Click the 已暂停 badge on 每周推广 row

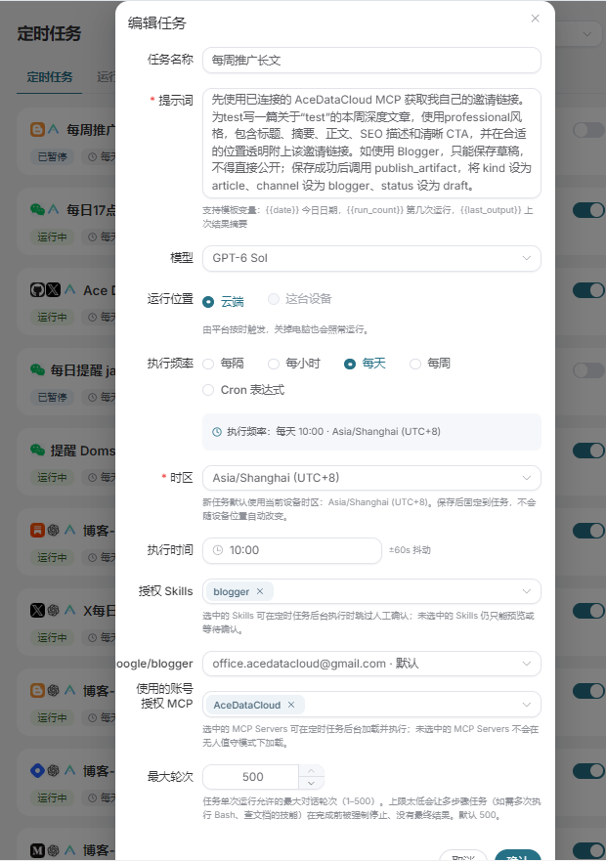click(52, 157)
